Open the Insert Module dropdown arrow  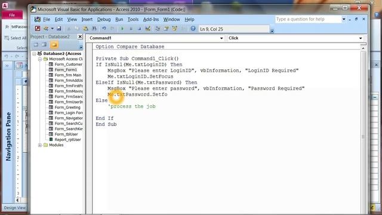click(52, 29)
